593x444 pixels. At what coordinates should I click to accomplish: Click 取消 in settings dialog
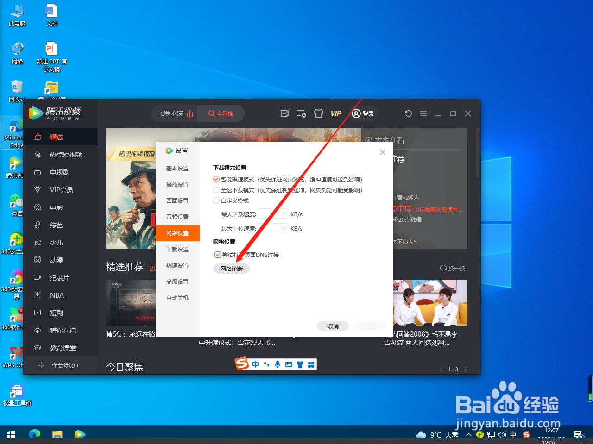333,326
